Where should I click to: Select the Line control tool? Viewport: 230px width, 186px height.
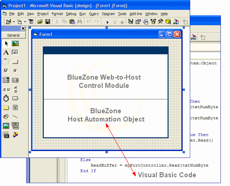point(15,116)
